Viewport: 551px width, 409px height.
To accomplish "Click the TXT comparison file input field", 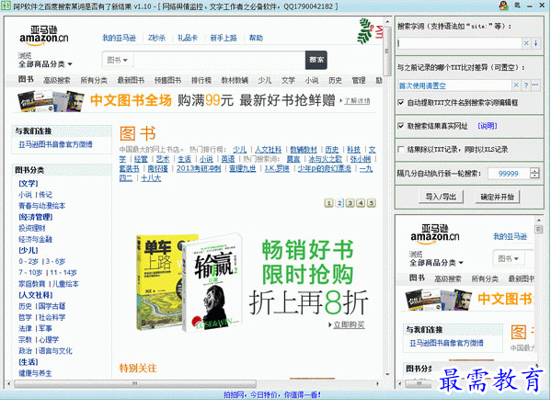I will click(x=454, y=85).
